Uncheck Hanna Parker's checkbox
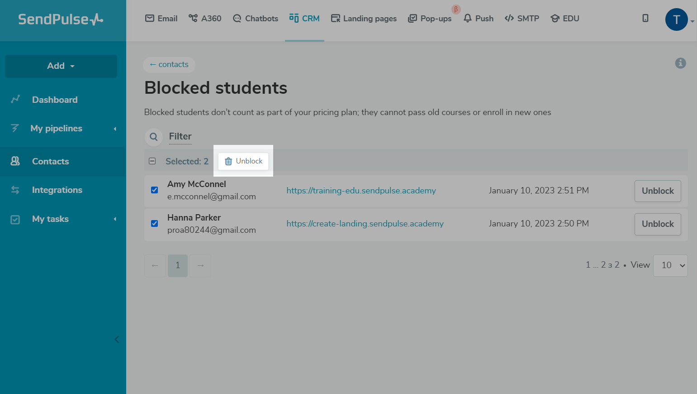Image resolution: width=697 pixels, height=394 pixels. point(154,224)
